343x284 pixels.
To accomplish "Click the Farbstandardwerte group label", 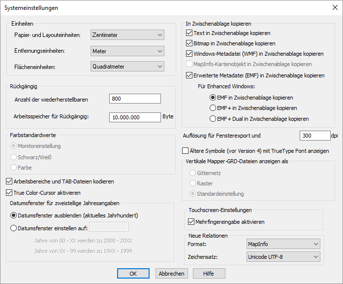I will (x=33, y=135).
